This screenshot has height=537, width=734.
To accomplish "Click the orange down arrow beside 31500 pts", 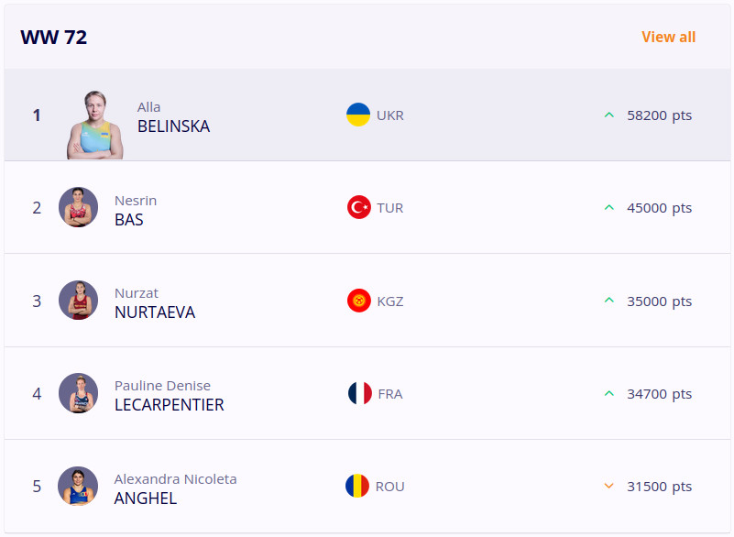I will pyautogui.click(x=608, y=487).
